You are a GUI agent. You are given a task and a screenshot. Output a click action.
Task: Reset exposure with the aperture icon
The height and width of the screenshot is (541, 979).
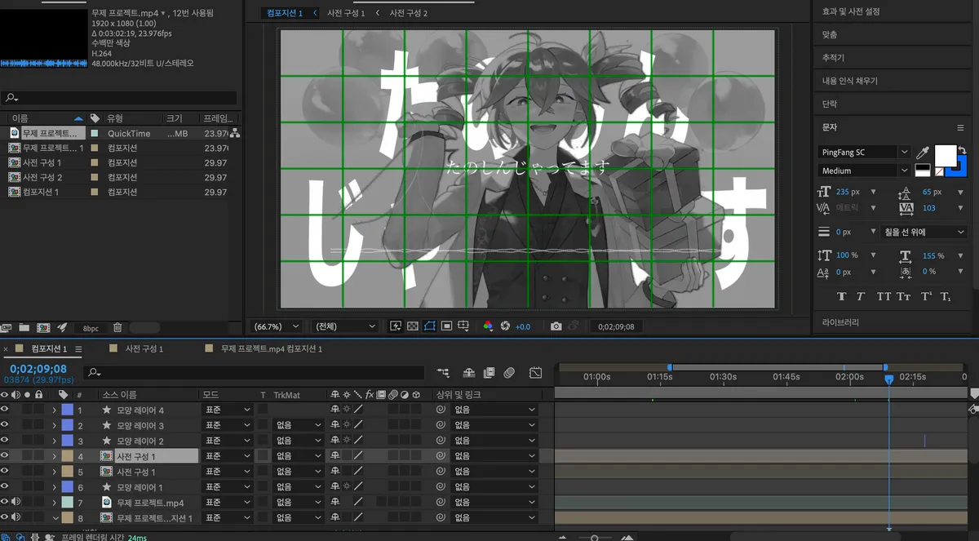point(505,326)
